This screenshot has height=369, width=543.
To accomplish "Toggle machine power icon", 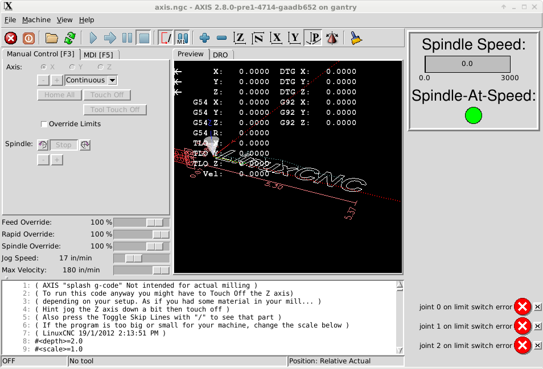I will pos(28,38).
